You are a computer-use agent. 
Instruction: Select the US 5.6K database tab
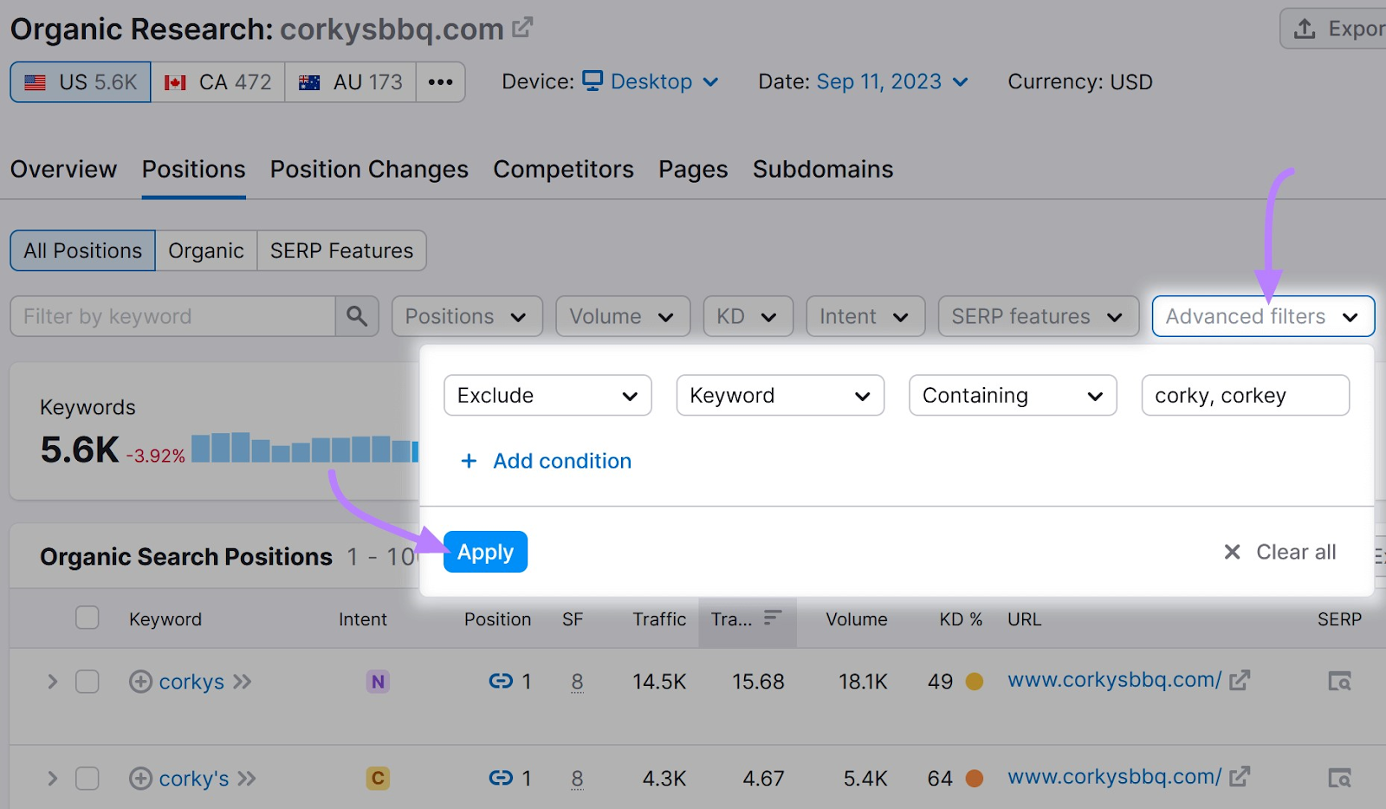tap(81, 82)
